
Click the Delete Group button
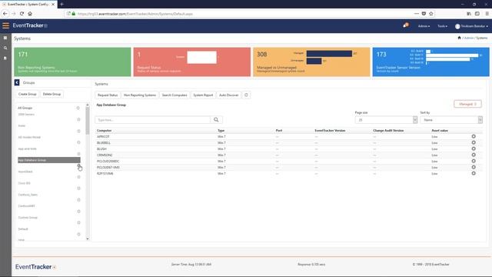(x=52, y=94)
